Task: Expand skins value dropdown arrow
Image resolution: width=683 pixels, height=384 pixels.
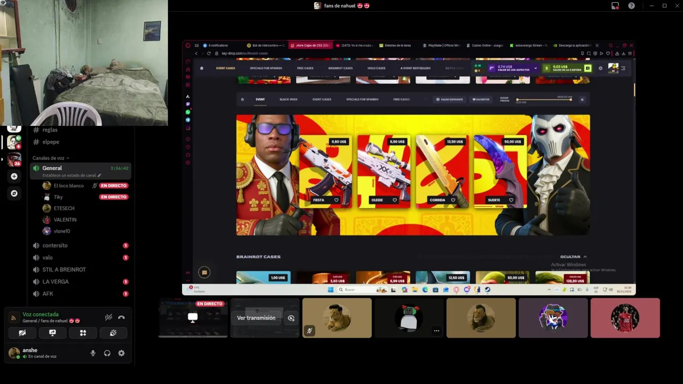Action: (x=535, y=68)
